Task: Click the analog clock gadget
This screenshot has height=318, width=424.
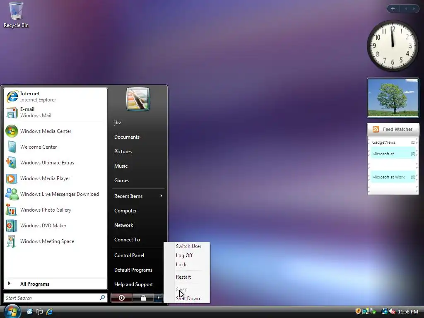Action: coord(393,46)
